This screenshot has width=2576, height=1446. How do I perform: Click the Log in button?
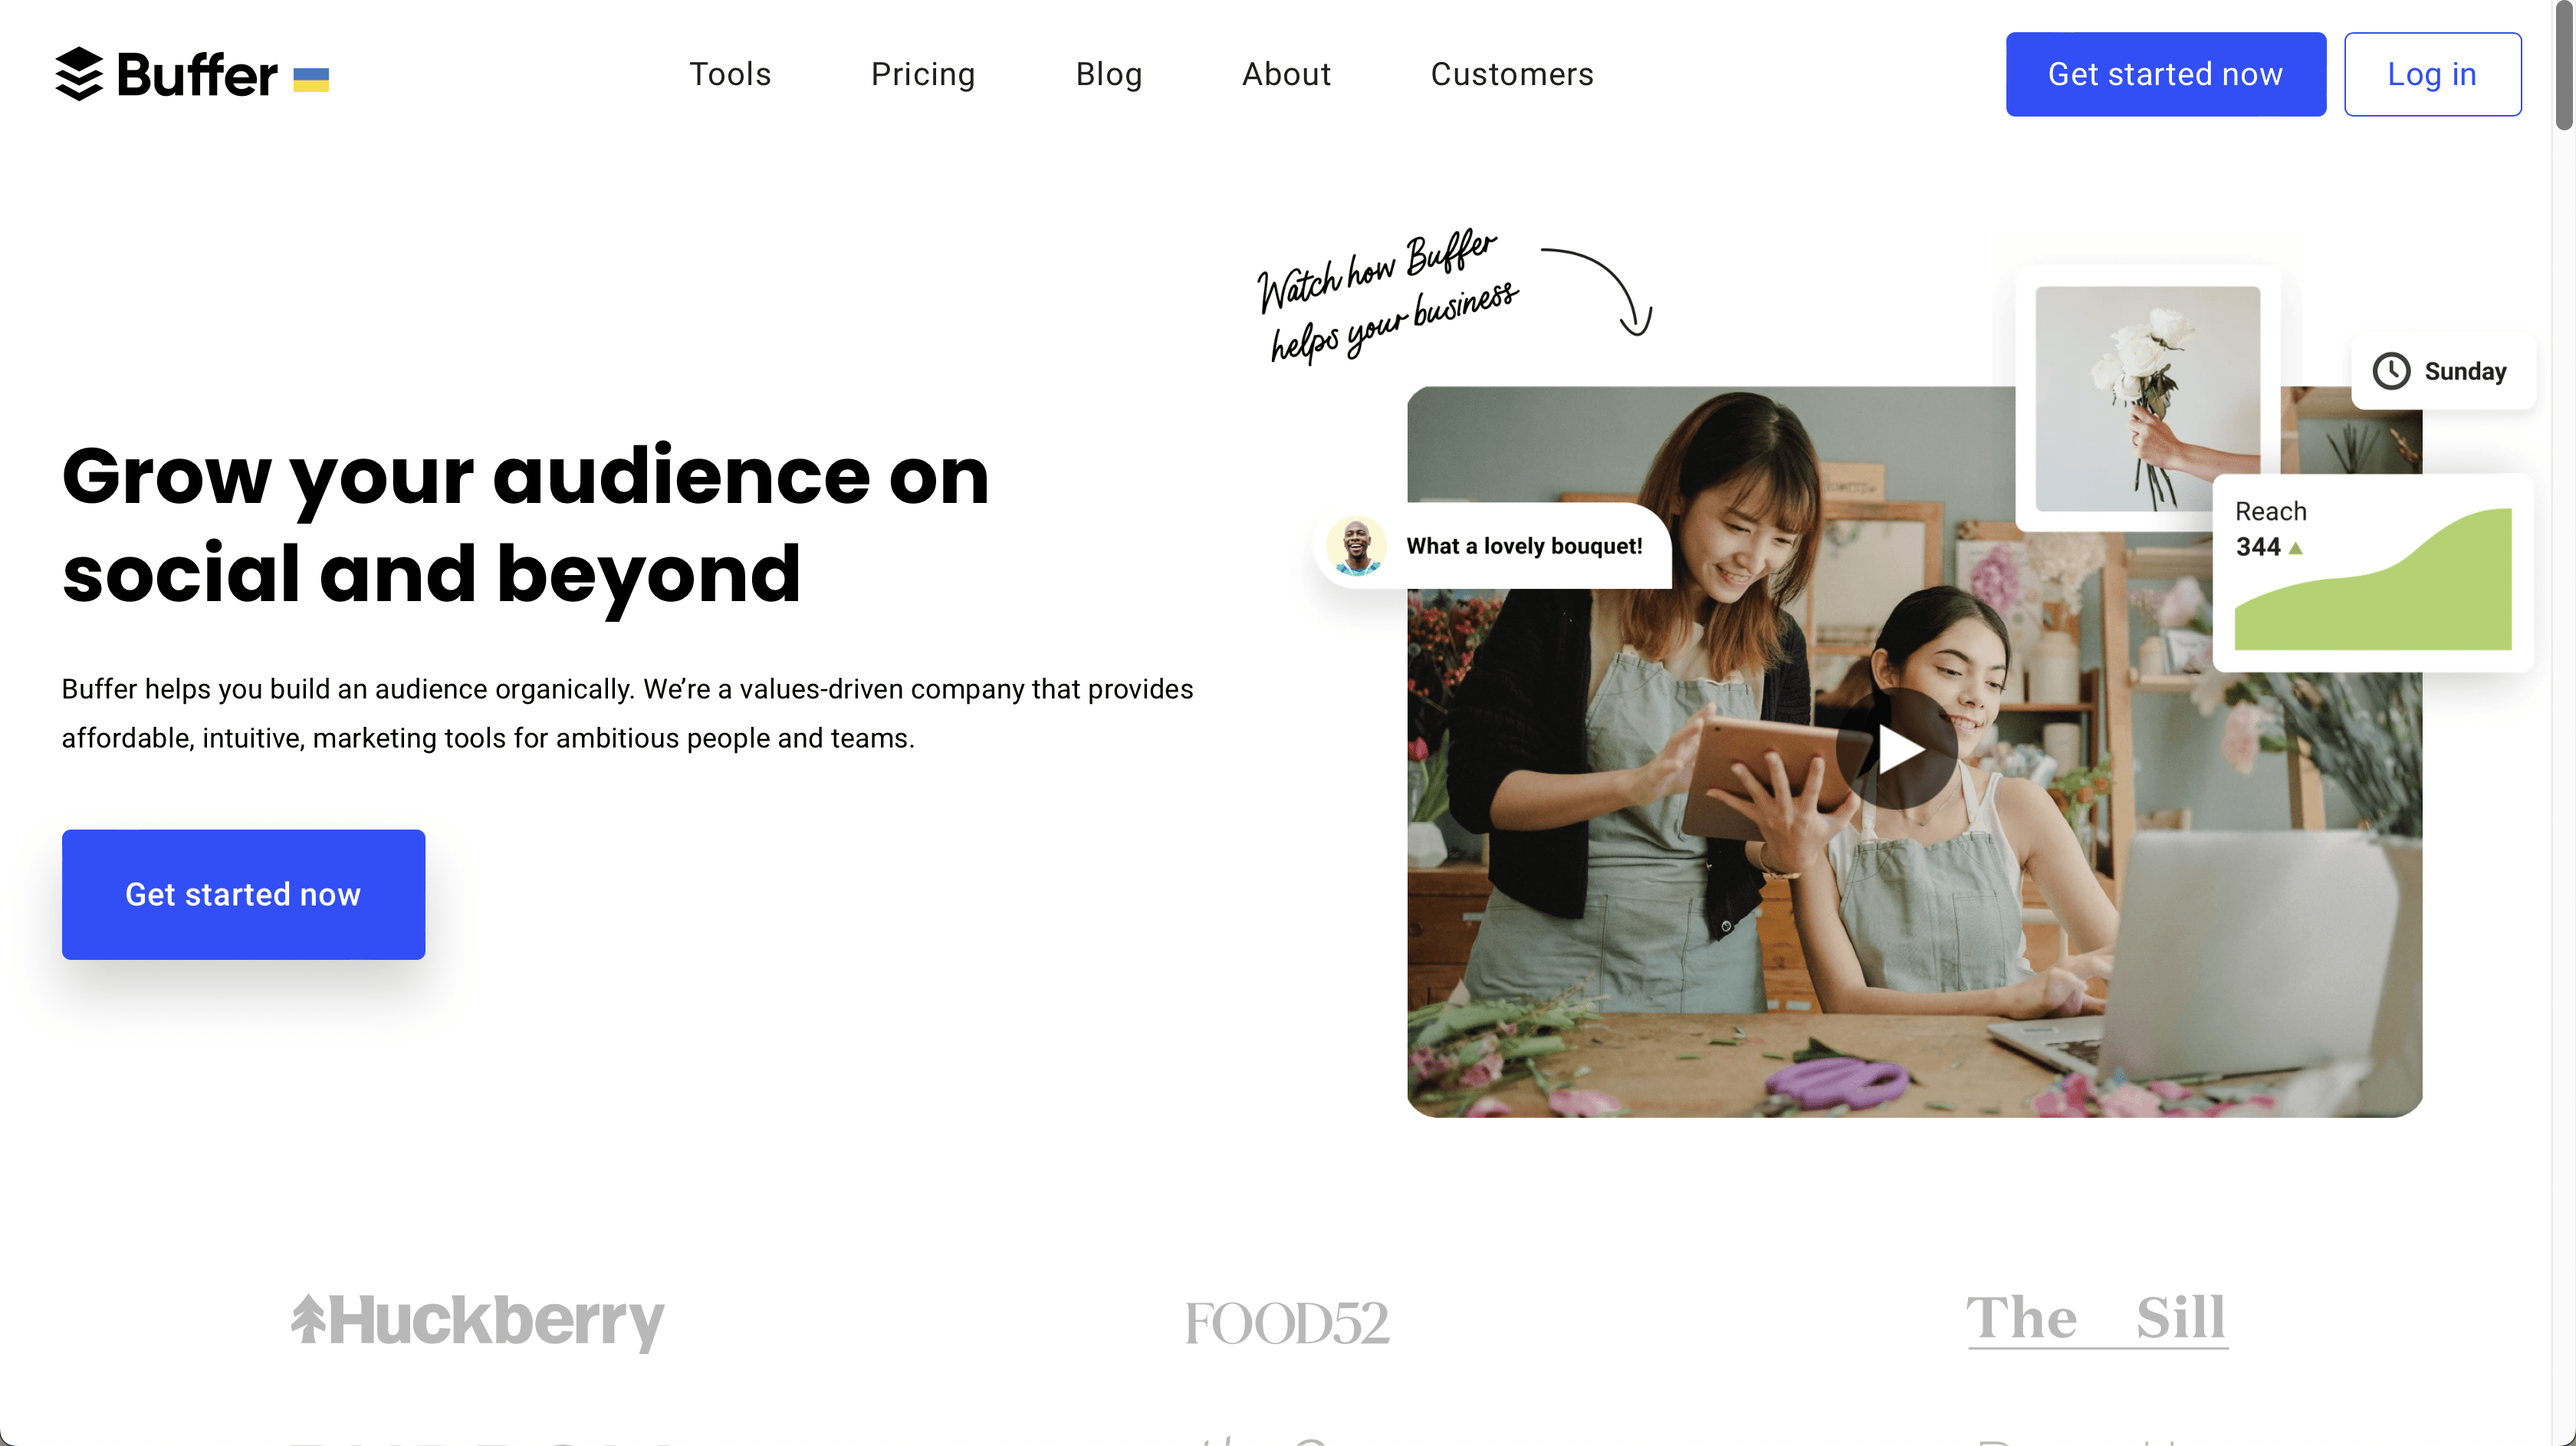pos(2432,74)
